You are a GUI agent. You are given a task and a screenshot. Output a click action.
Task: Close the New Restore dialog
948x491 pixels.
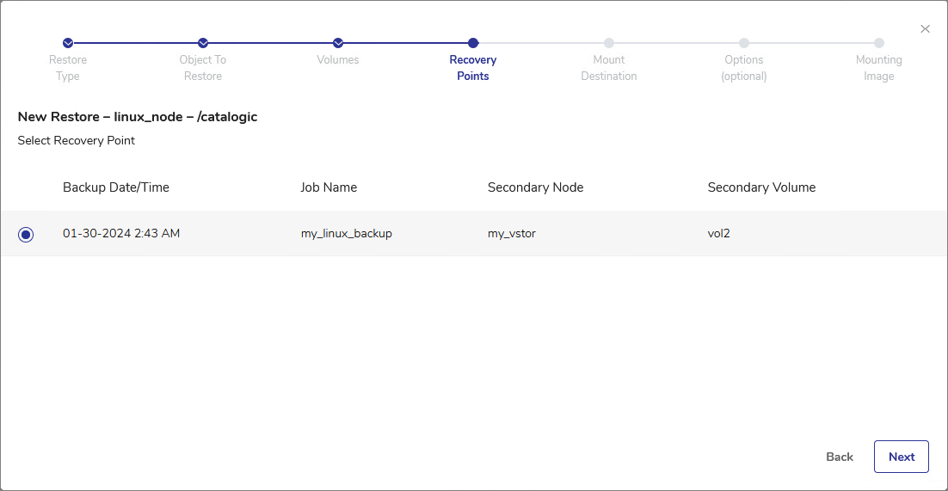pos(925,29)
